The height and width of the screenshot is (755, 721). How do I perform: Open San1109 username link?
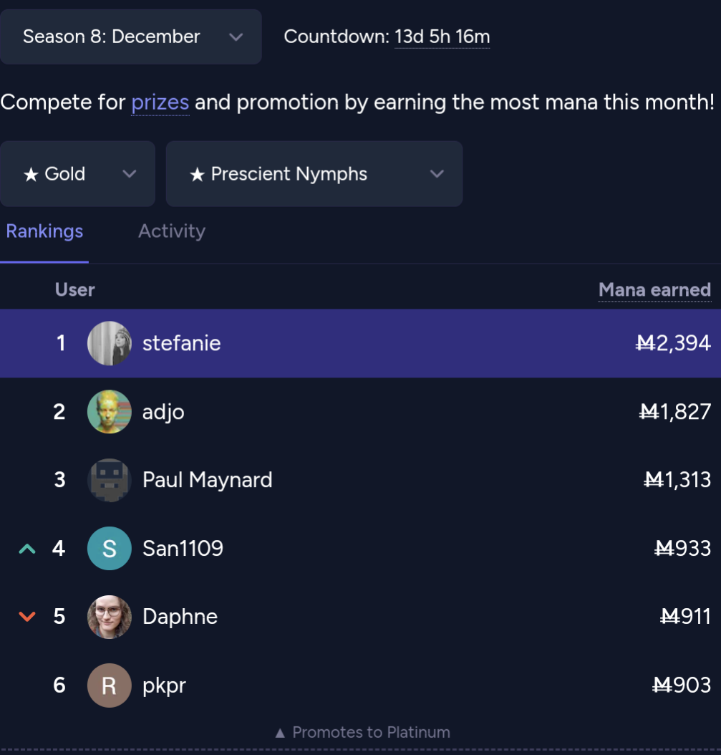point(183,549)
